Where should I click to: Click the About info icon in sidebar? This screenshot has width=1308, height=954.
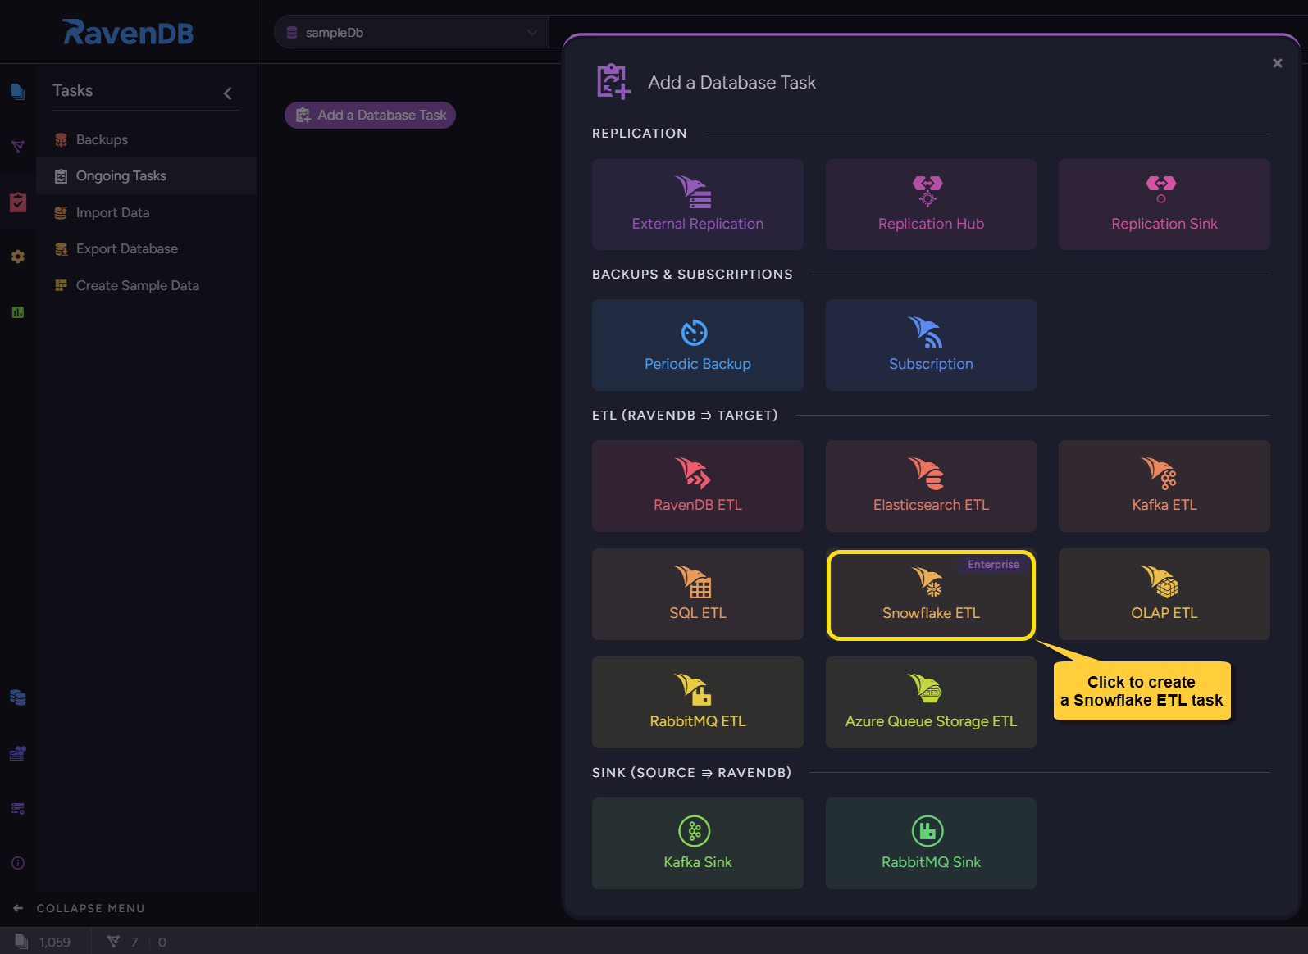click(17, 863)
